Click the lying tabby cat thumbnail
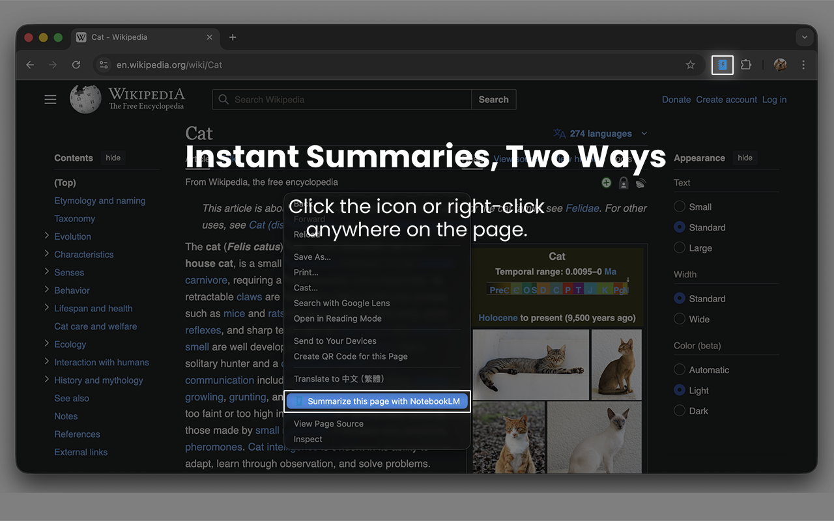Screen dimensions: 834x521 (x=530, y=363)
